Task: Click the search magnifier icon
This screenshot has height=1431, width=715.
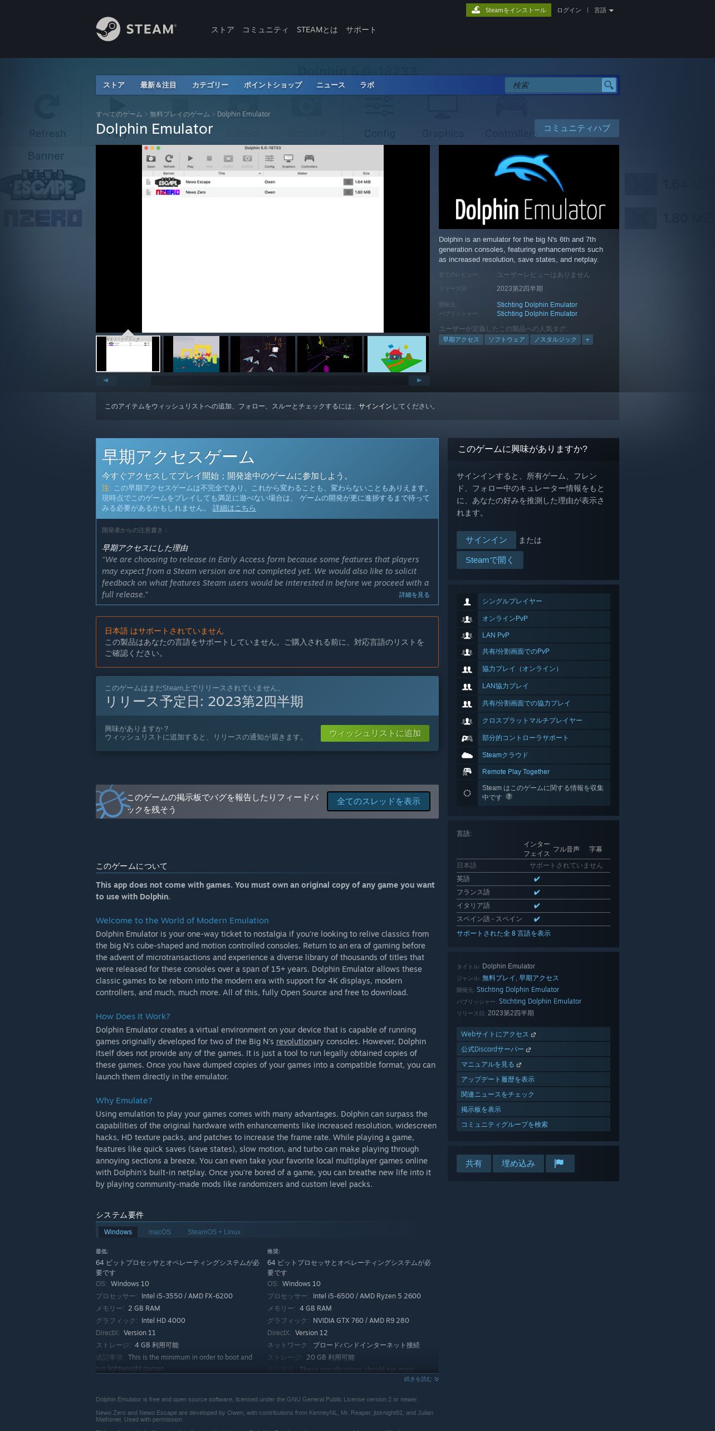Action: tap(609, 85)
